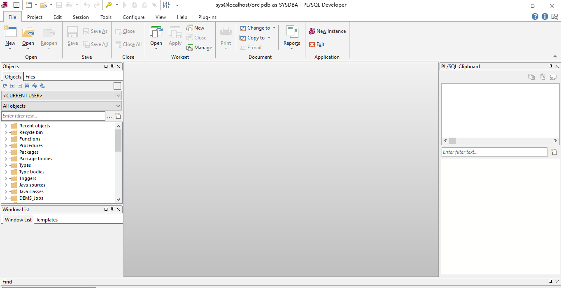
Task: Click the E-mail document icon
Action: point(251,47)
